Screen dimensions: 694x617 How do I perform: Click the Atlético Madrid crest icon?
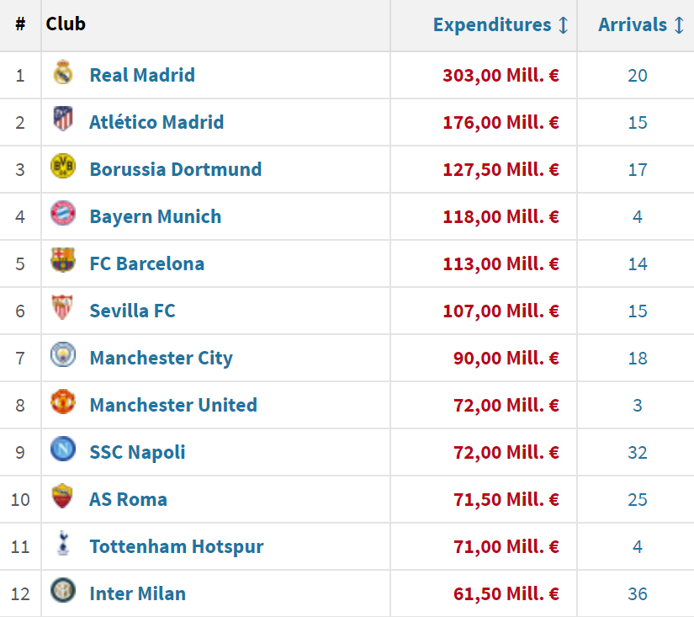click(x=63, y=121)
